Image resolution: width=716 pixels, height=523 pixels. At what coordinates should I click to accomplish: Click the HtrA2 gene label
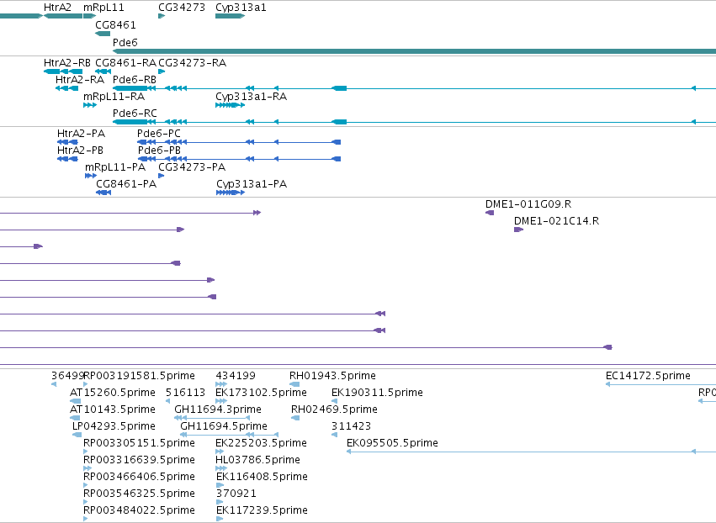(57, 8)
